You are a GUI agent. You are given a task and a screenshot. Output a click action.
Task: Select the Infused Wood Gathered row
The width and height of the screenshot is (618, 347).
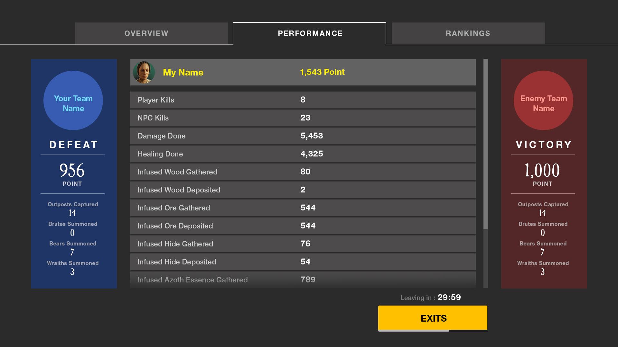pos(303,172)
